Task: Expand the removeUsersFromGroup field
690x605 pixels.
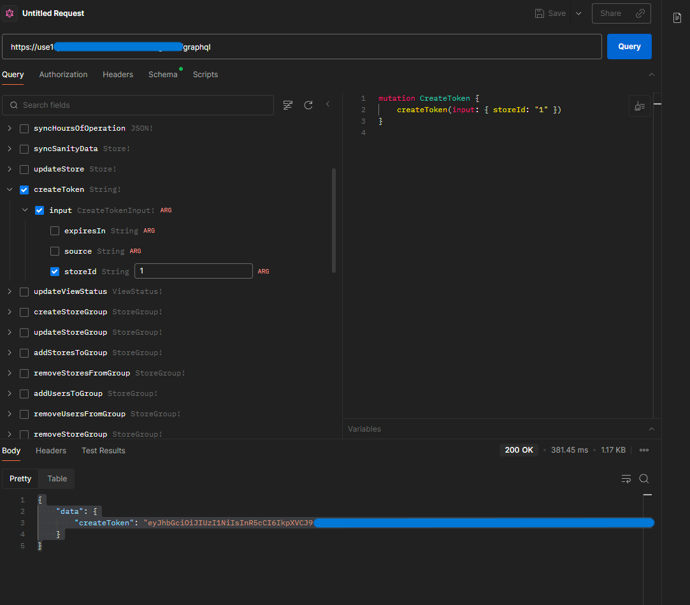Action: tap(10, 414)
